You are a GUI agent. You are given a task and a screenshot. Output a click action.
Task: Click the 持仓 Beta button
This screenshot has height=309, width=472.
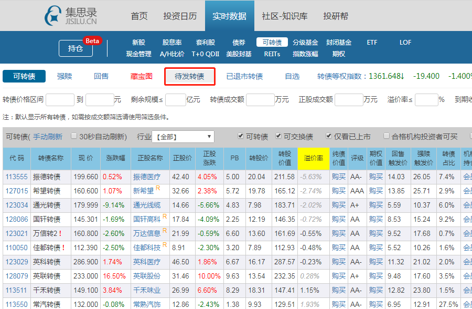(76, 48)
